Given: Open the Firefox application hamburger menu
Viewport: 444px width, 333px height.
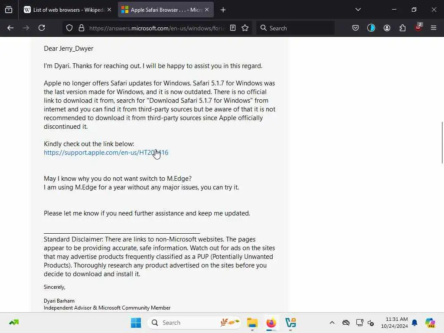Looking at the screenshot, I should coord(434,28).
